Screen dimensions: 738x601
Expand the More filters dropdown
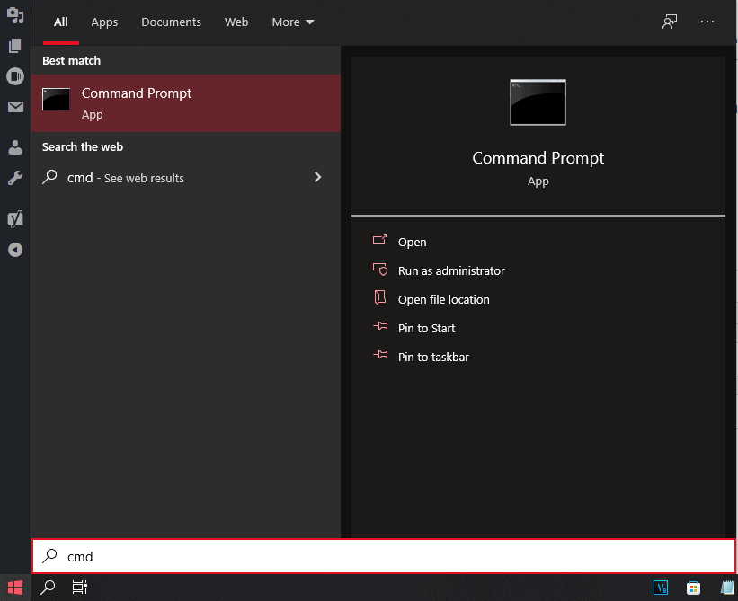tap(293, 22)
